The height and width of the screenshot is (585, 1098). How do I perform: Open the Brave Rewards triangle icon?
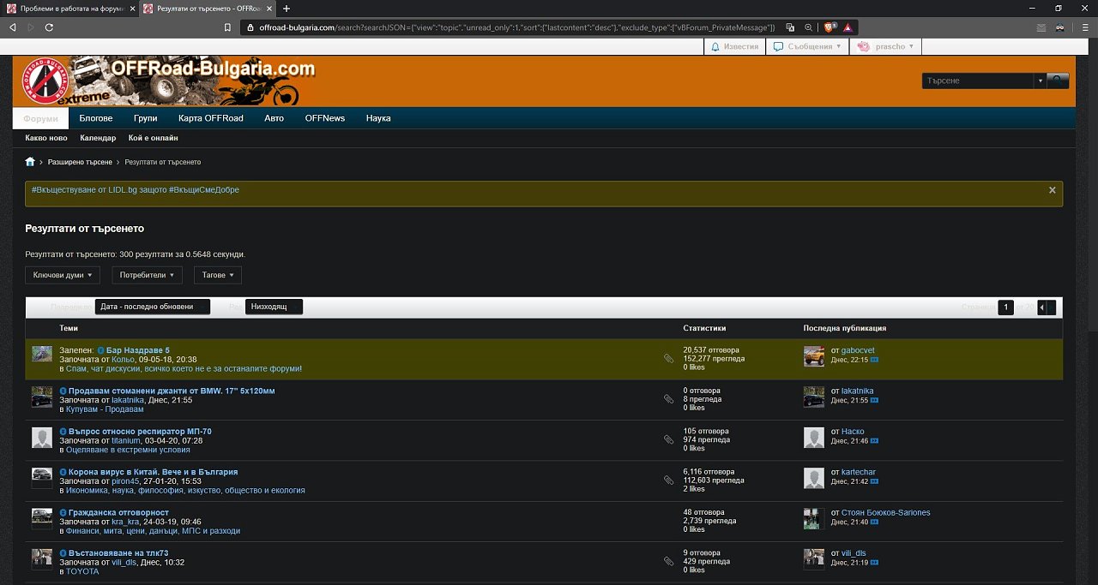(x=848, y=27)
